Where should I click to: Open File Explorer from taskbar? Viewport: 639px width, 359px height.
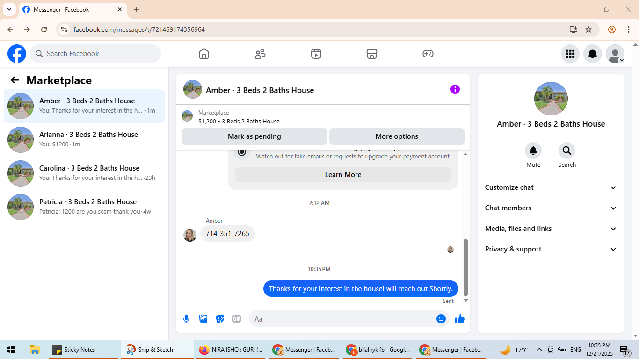pos(34,350)
